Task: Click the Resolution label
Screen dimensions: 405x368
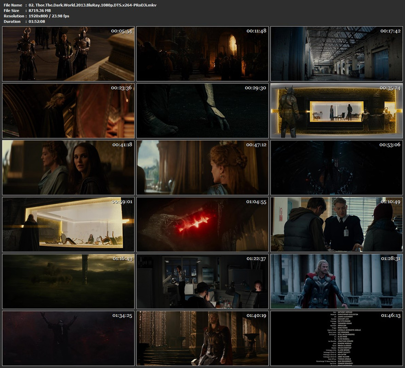Action: [x=14, y=16]
